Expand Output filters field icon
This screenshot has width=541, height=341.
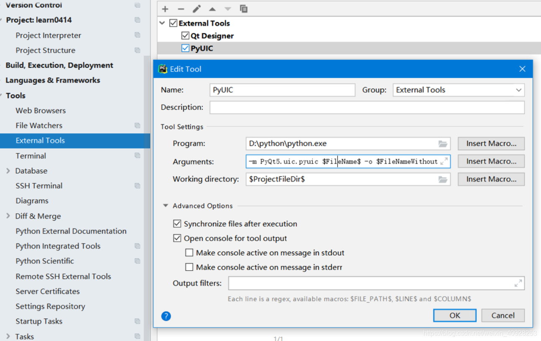518,283
